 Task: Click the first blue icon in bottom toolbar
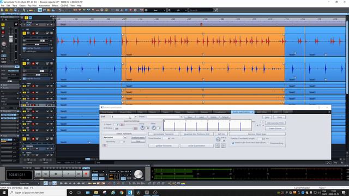pyautogui.click(x=46, y=183)
